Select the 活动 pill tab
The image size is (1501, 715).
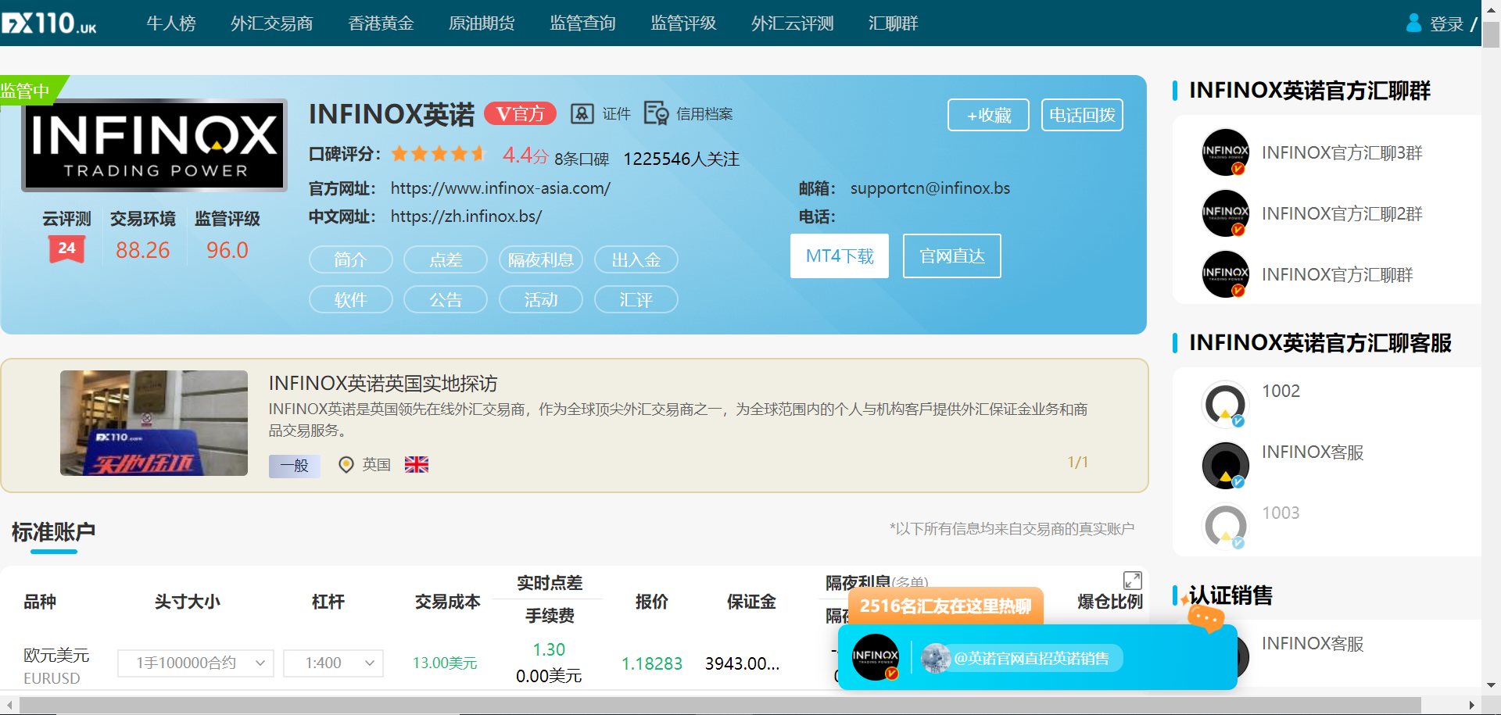point(541,299)
